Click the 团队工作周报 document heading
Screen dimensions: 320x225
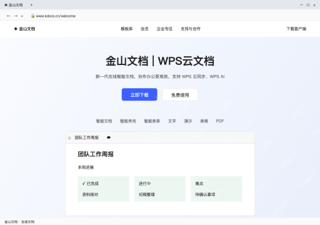coord(96,154)
